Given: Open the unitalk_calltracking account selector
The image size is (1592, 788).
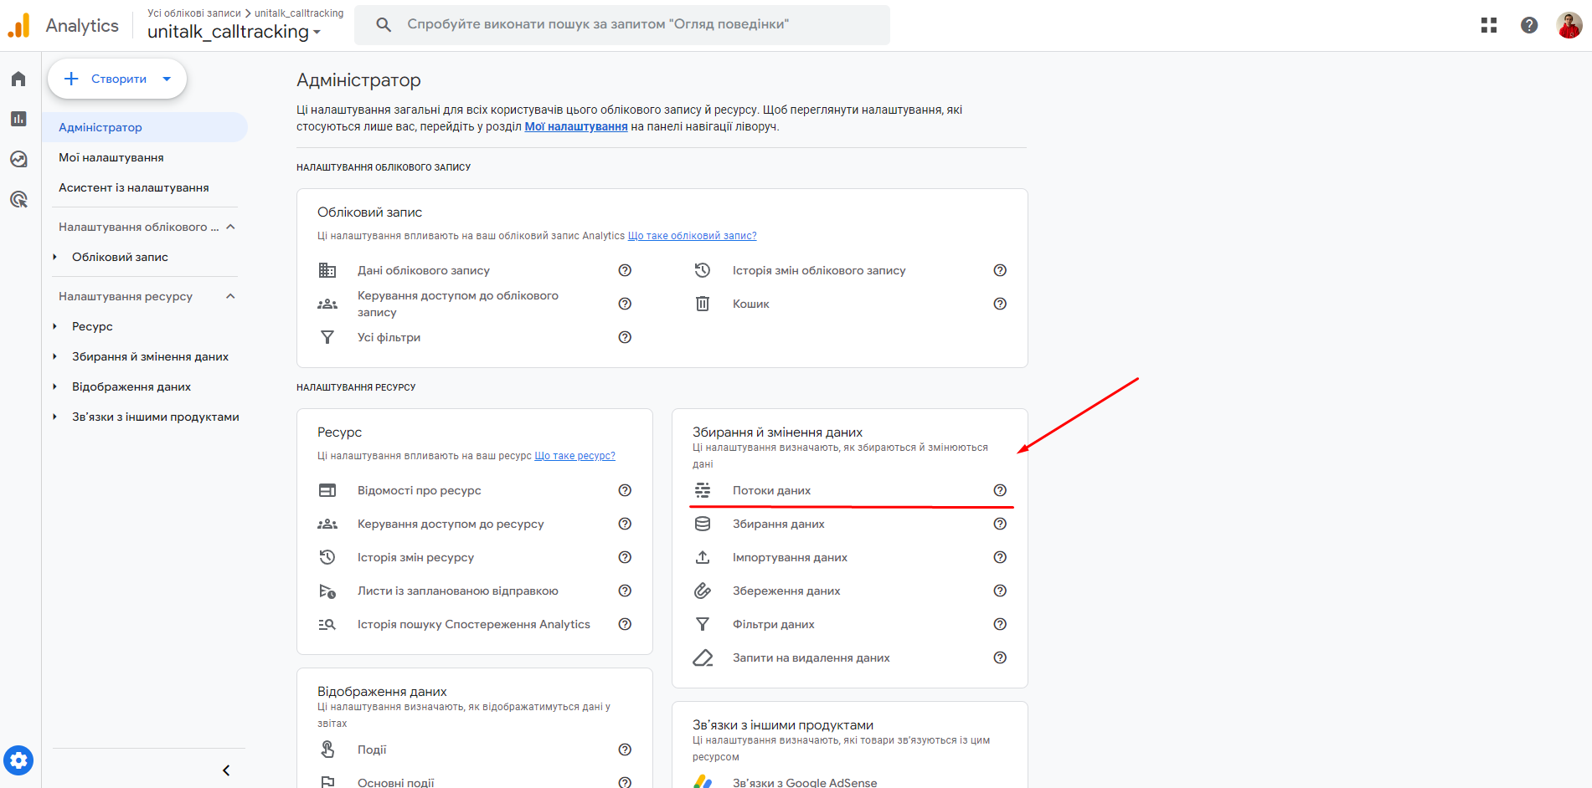Looking at the screenshot, I should 234,32.
